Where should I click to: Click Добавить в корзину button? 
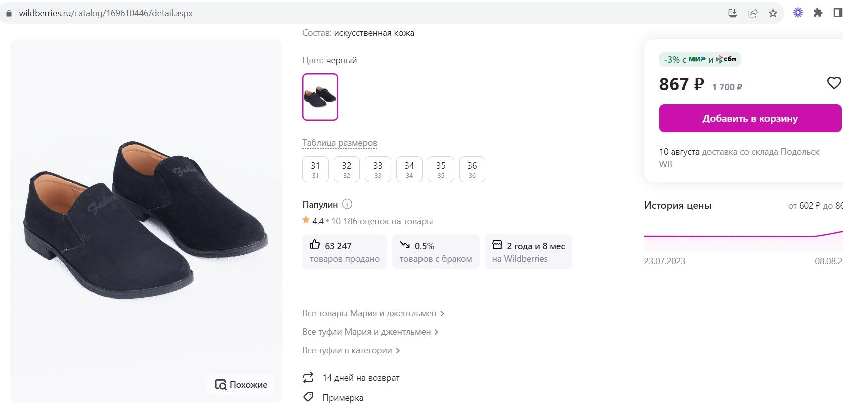750,118
